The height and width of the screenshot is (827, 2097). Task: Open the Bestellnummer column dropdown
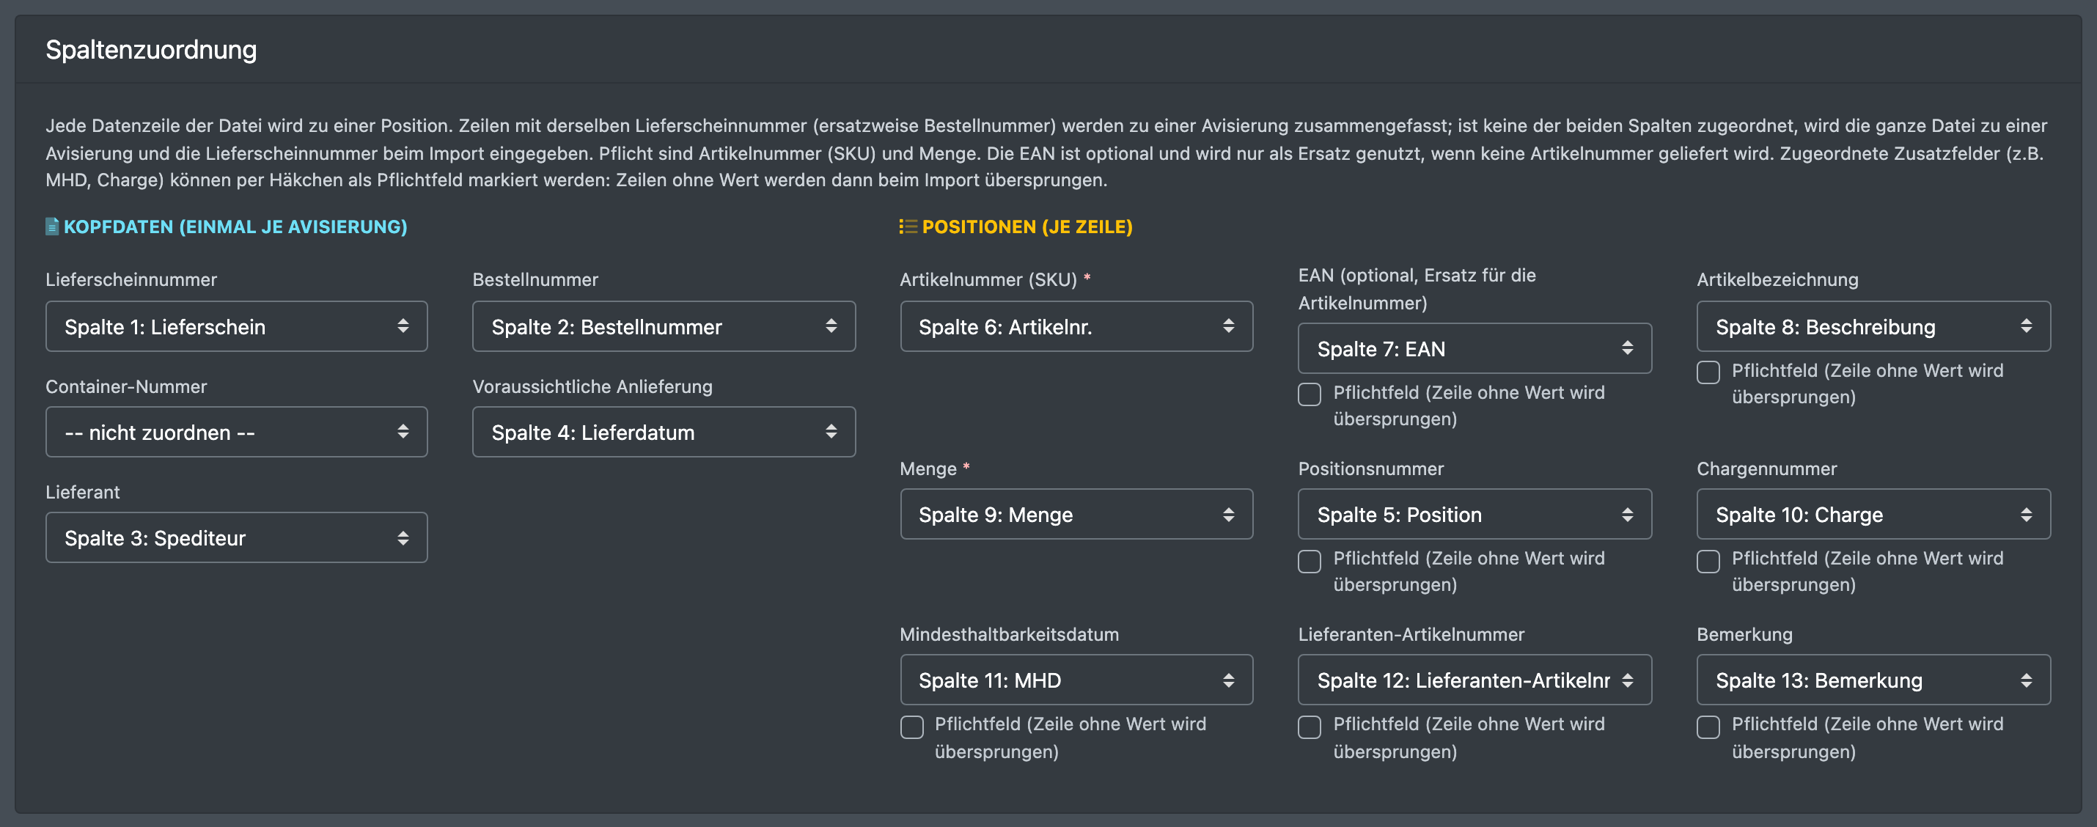pos(664,326)
